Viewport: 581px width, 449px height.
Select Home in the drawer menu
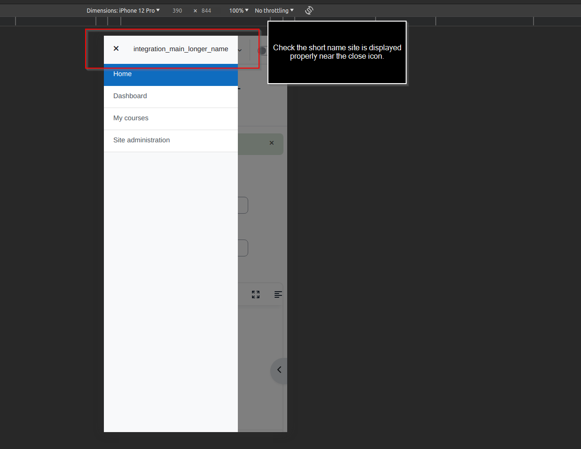(x=171, y=74)
